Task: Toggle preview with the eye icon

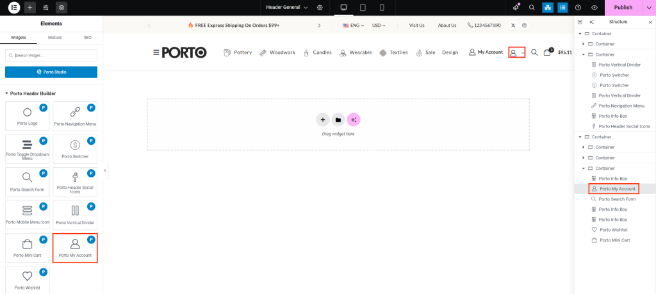Action: [594, 8]
